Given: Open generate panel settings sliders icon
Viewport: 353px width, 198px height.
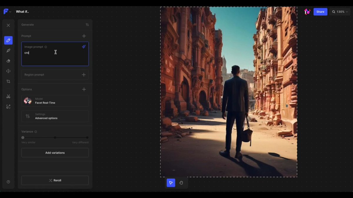Looking at the screenshot, I should click(x=87, y=25).
